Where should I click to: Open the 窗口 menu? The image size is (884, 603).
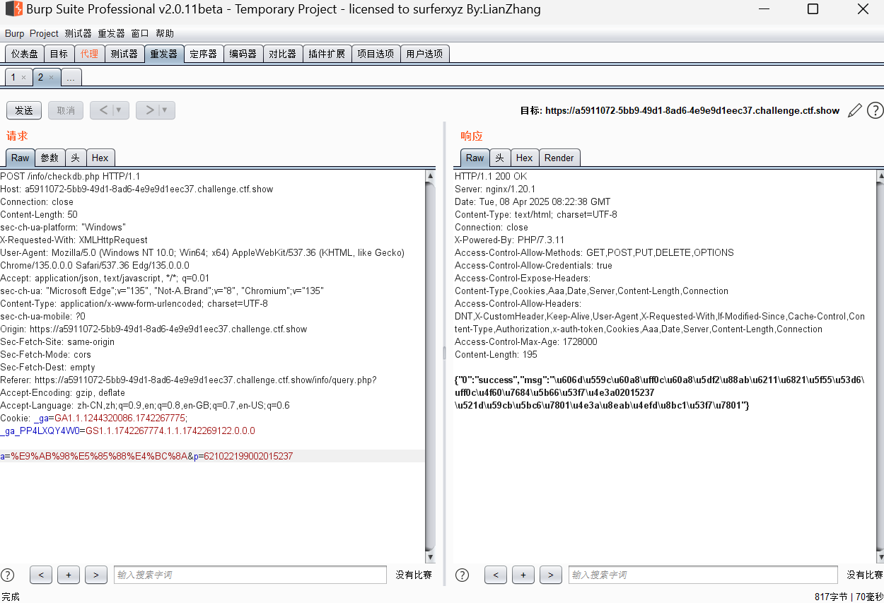pyautogui.click(x=140, y=33)
